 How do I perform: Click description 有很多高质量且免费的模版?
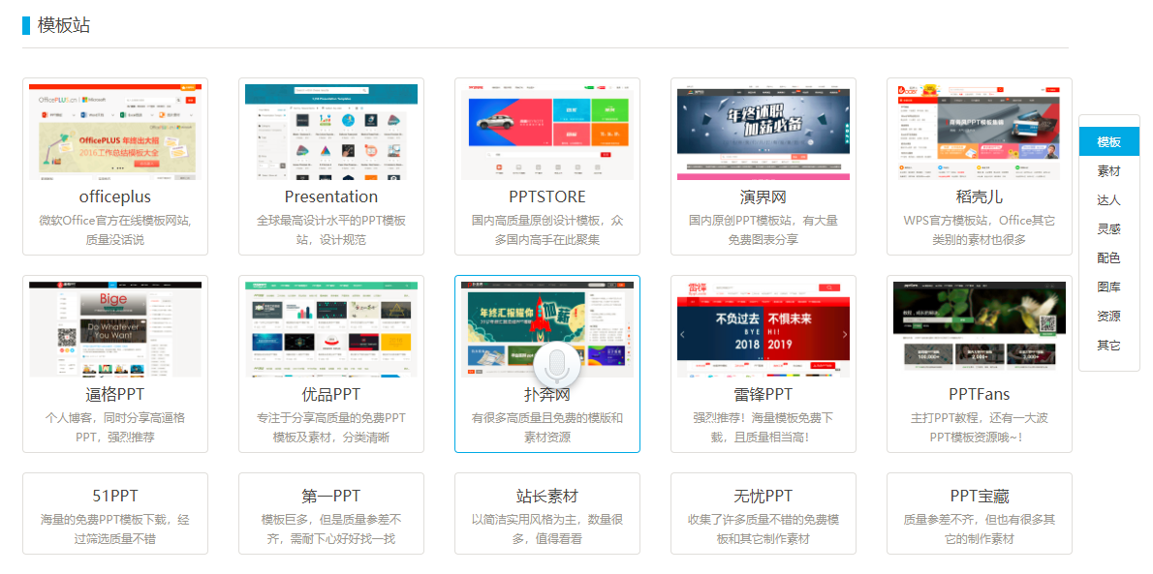tap(547, 428)
